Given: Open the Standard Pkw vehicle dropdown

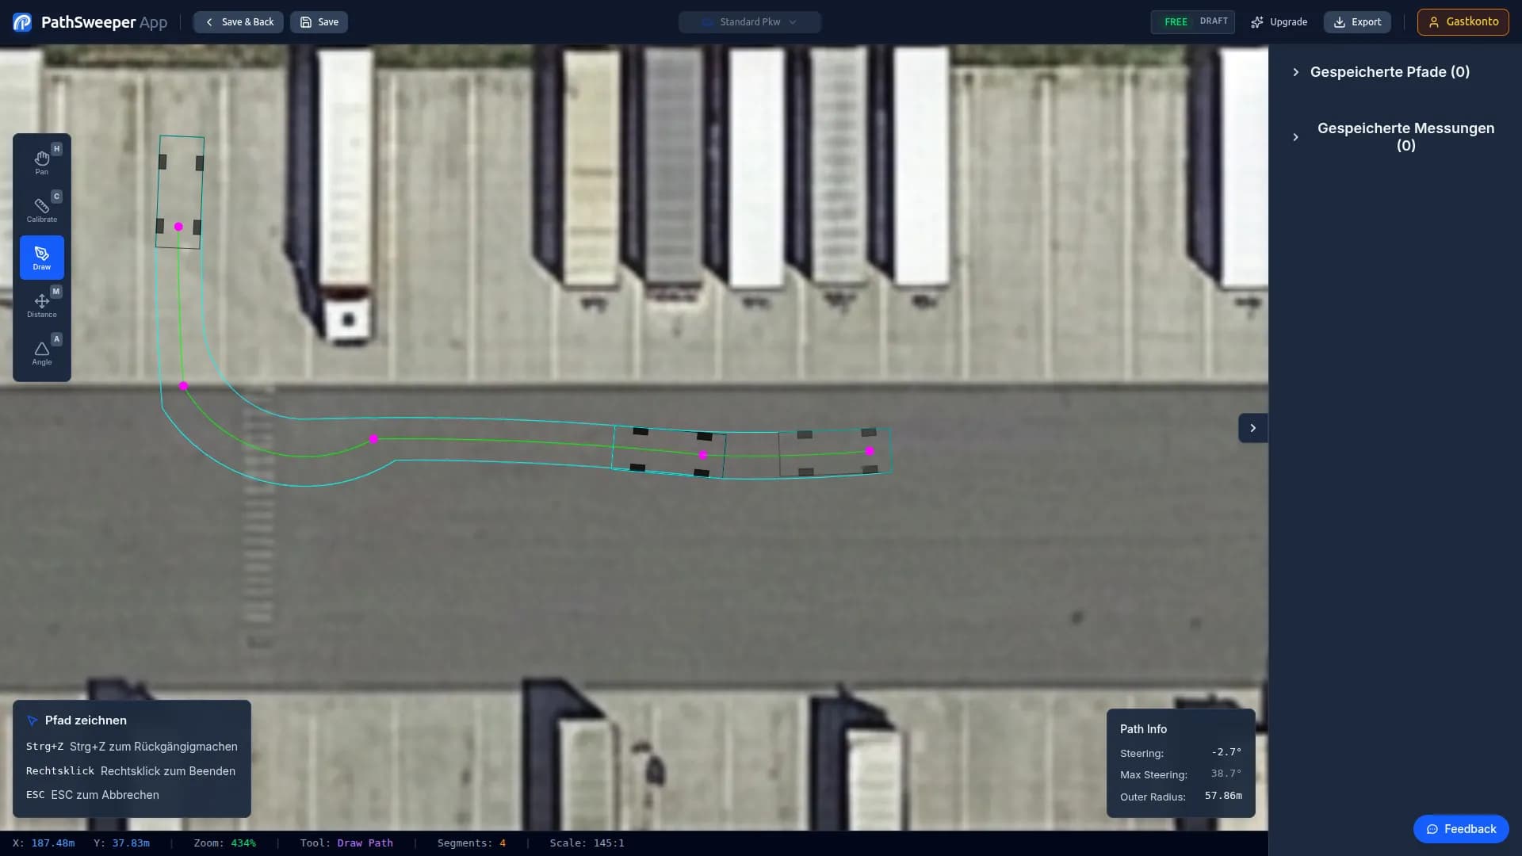Looking at the screenshot, I should pos(749,22).
